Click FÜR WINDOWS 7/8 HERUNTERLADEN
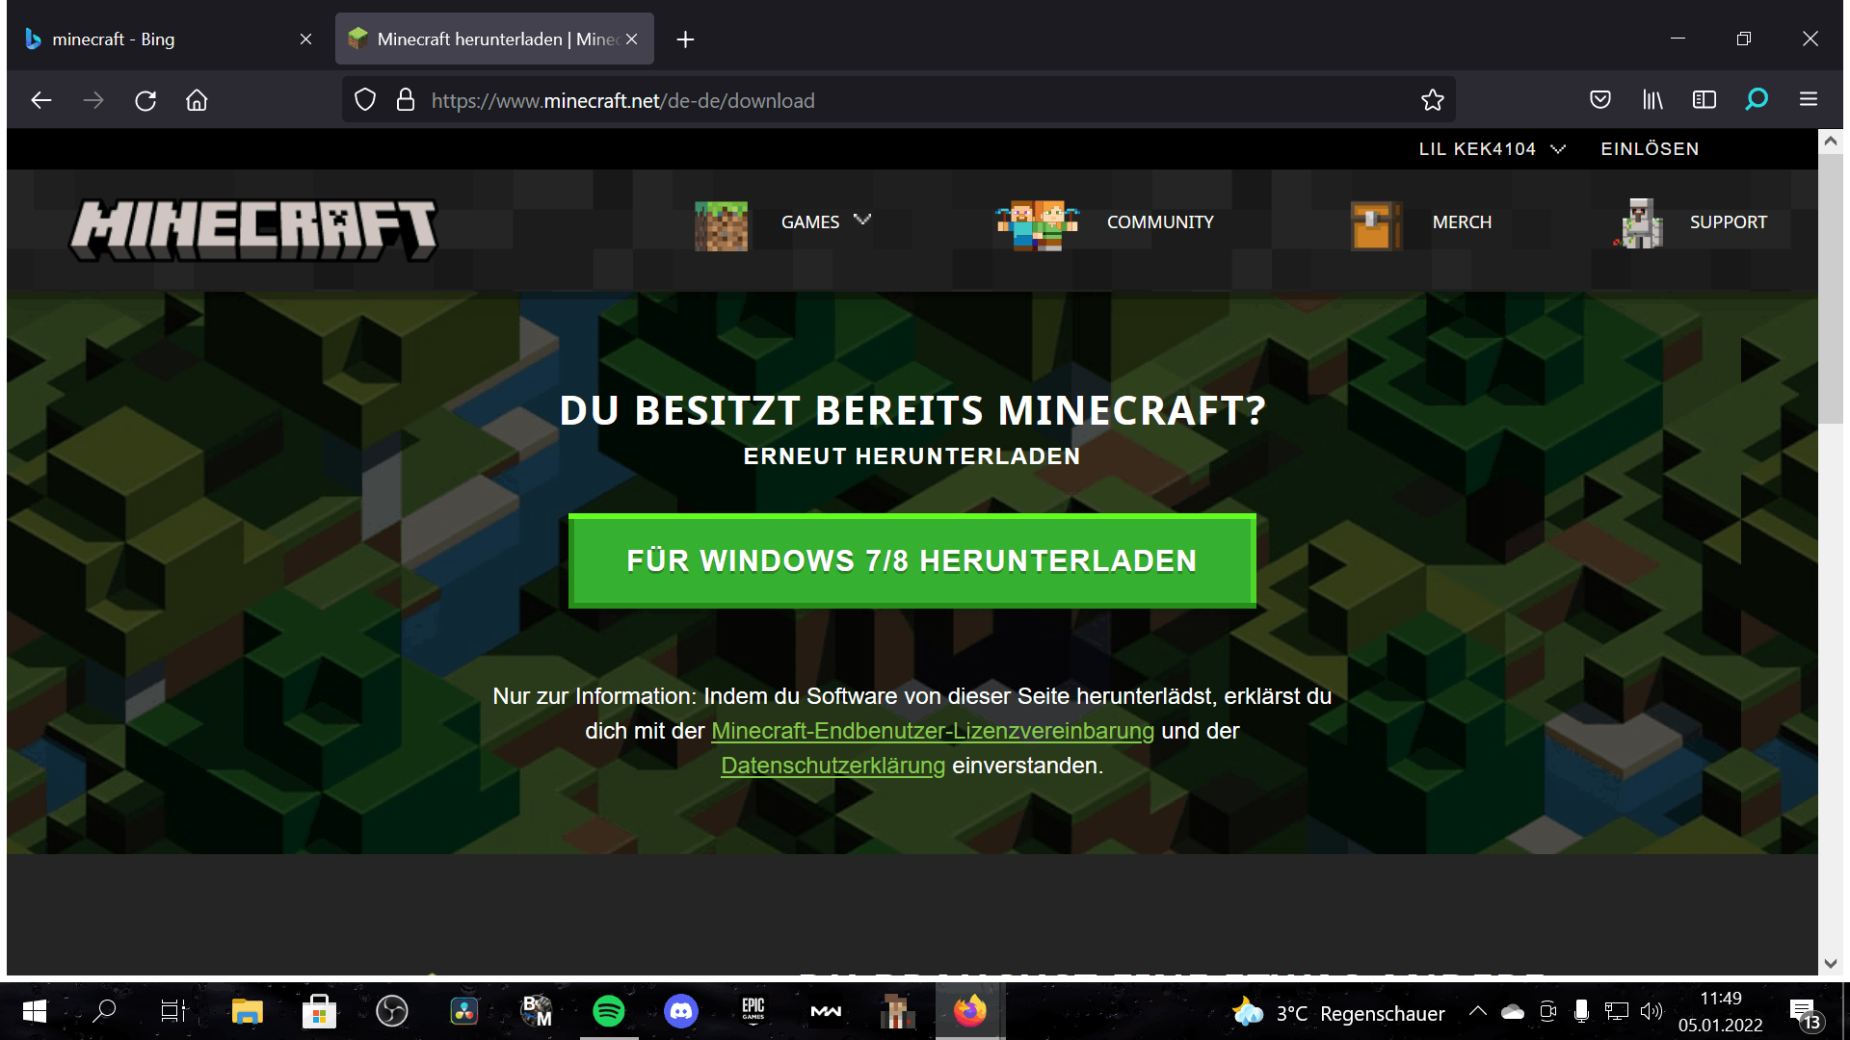The width and height of the screenshot is (1850, 1040). click(x=912, y=559)
